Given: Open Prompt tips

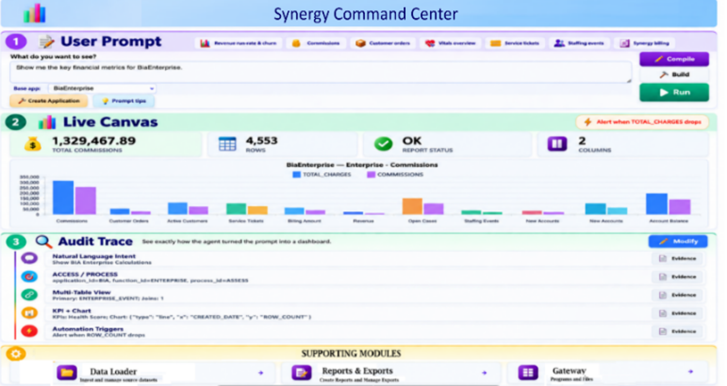Looking at the screenshot, I should click(124, 101).
